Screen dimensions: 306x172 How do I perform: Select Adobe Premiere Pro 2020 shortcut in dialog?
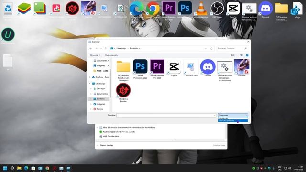157,69
